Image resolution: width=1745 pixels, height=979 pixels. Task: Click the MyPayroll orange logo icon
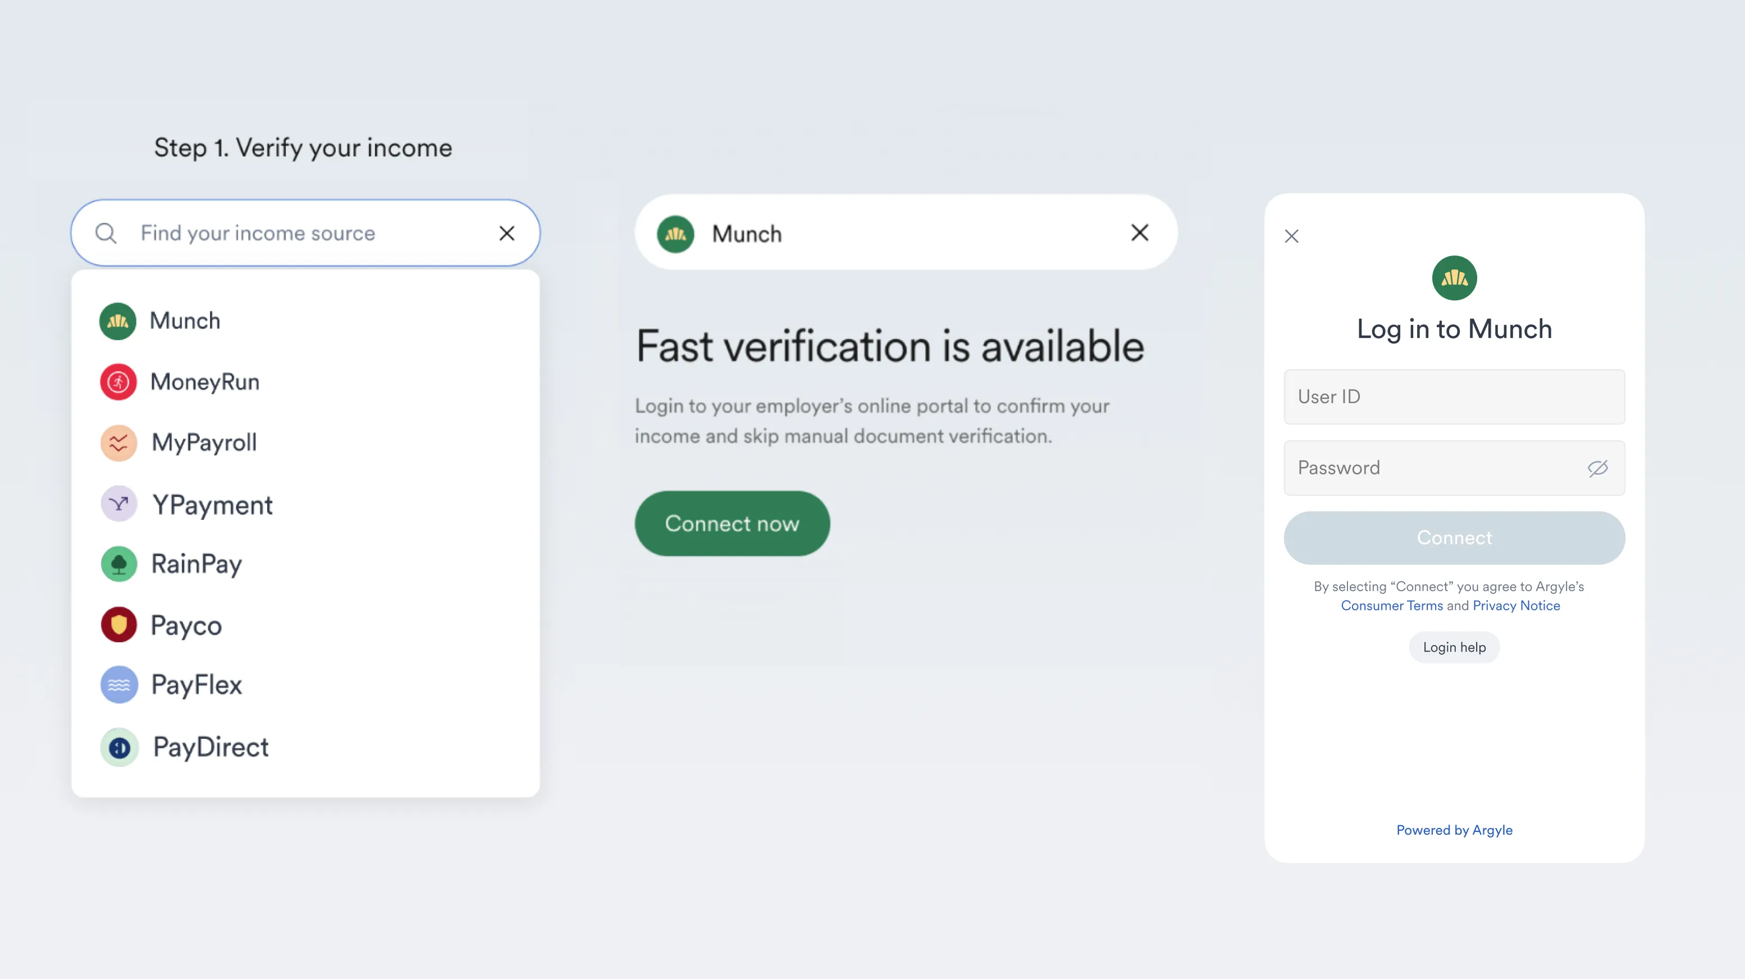click(x=118, y=443)
